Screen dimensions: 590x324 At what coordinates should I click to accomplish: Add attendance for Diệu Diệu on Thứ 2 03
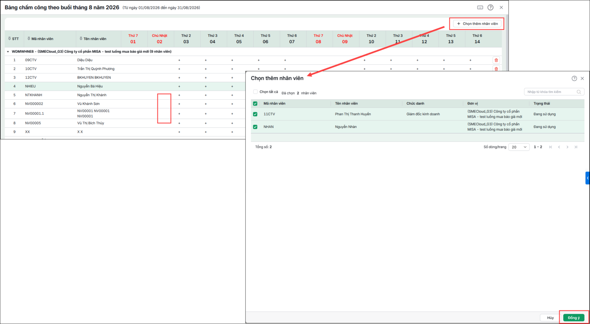point(179,60)
